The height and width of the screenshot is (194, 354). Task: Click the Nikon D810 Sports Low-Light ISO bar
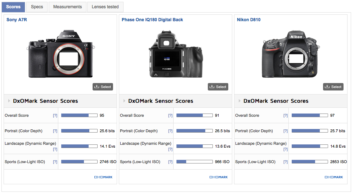point(310,162)
